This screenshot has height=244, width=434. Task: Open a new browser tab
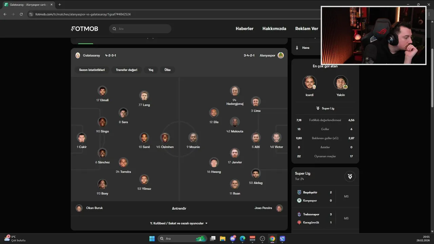coord(60,5)
